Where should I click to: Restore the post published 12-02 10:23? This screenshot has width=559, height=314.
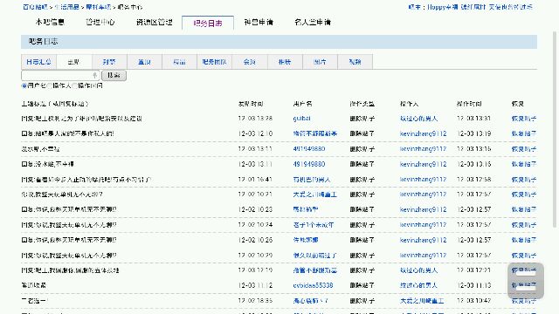(x=524, y=209)
